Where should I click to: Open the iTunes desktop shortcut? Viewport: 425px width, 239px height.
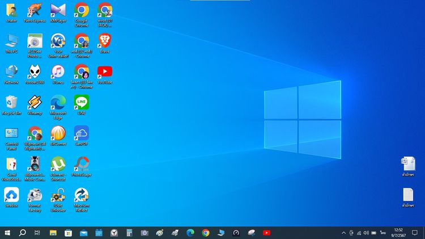coord(58,74)
